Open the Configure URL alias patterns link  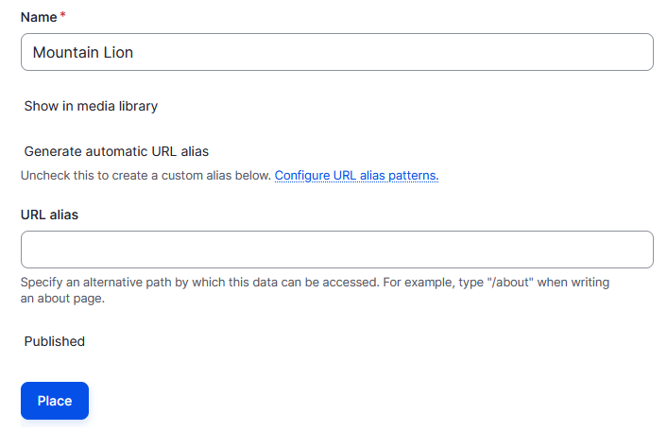click(x=356, y=175)
